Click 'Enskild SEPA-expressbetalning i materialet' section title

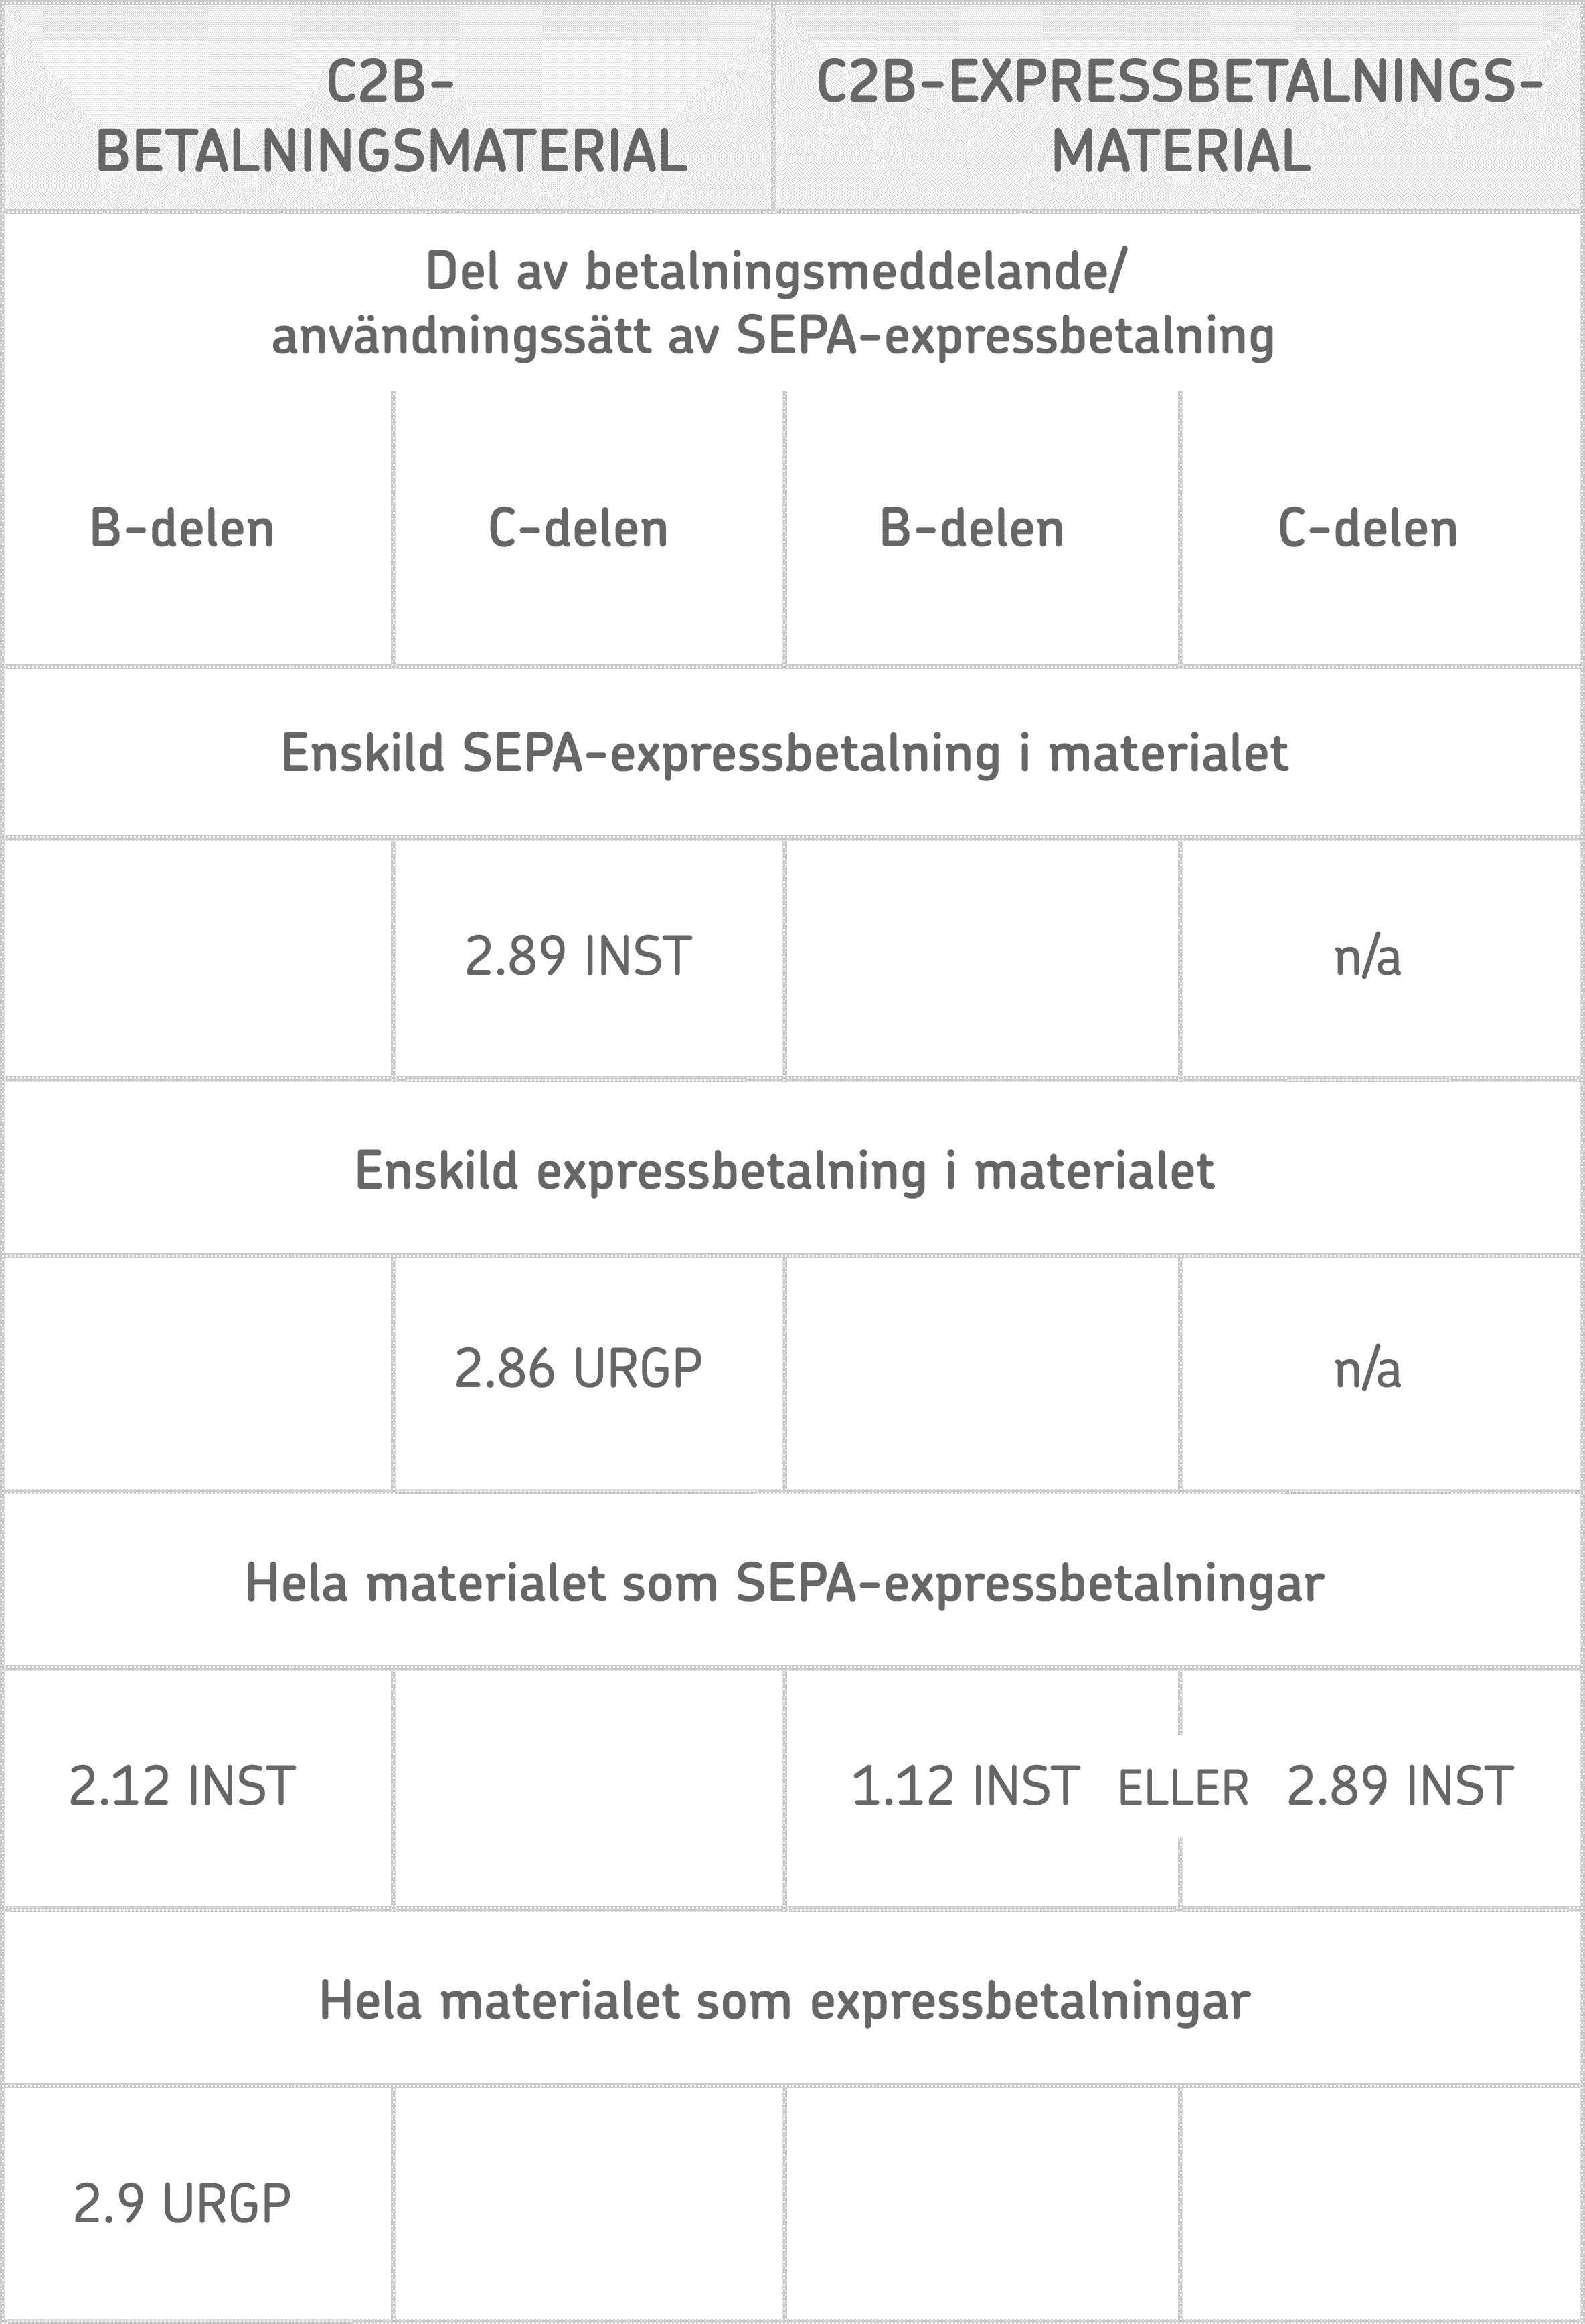coord(785,754)
